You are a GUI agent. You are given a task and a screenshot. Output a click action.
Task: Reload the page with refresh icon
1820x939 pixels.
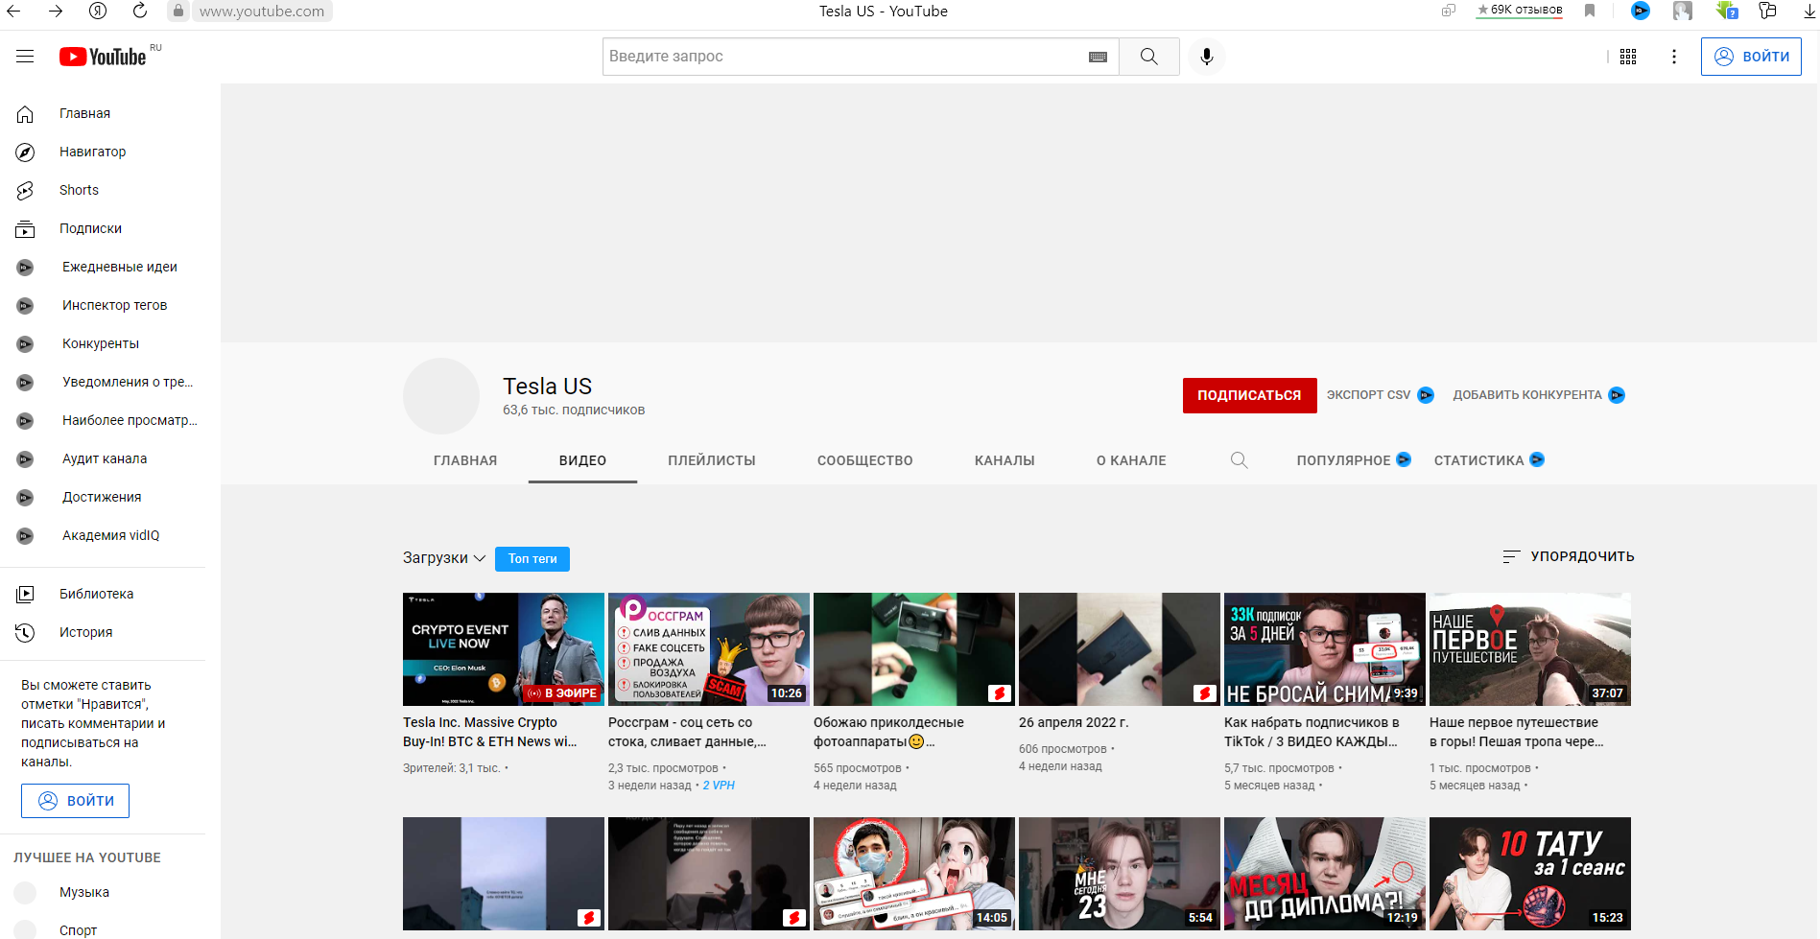pyautogui.click(x=140, y=12)
